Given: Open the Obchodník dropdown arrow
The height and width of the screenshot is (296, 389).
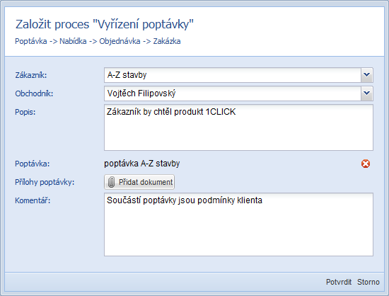Looking at the screenshot, I should [366, 93].
